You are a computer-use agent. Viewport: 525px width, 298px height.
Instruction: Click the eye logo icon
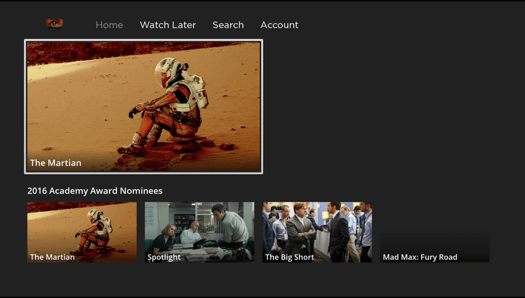click(54, 24)
